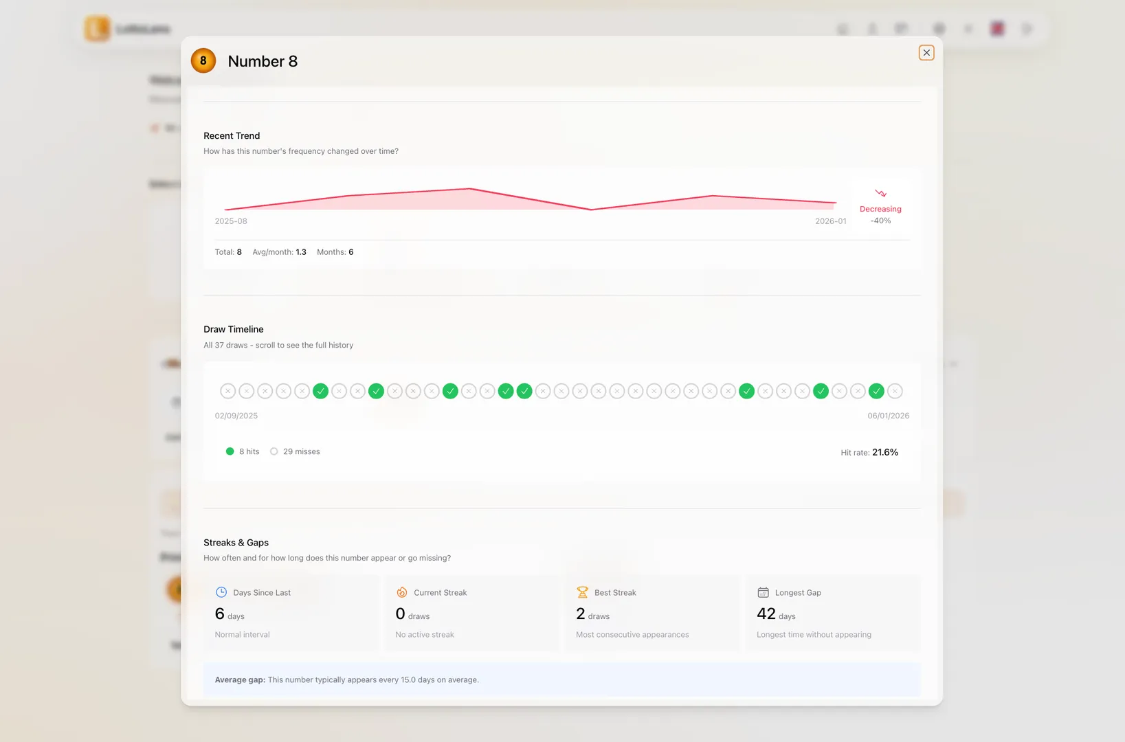
Task: Select the second green hit marker in timeline
Action: [376, 391]
